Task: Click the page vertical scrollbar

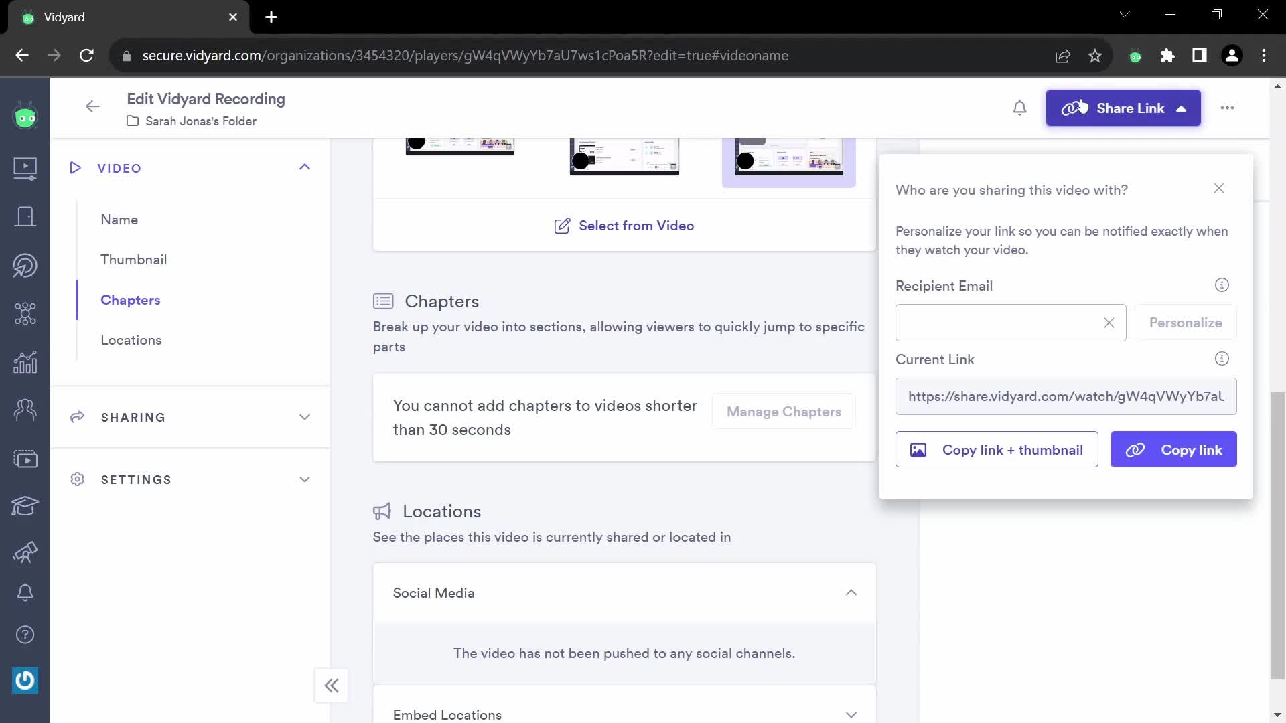Action: click(x=1278, y=536)
